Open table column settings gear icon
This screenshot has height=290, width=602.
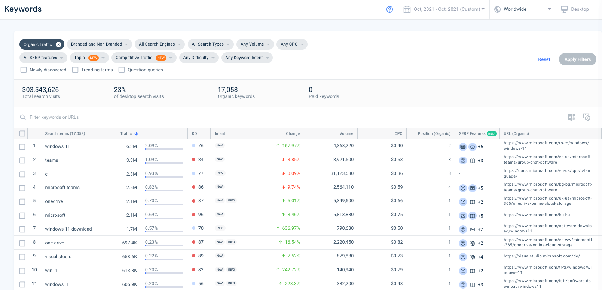tap(587, 117)
